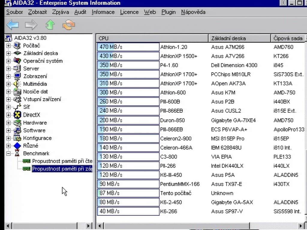
Task: Open the Zobrazit menu
Action: coord(37,12)
